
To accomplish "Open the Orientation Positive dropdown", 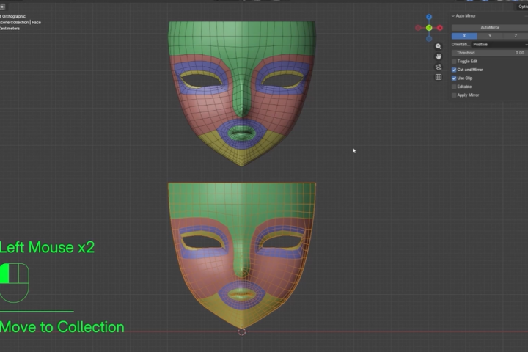I will 499,45.
